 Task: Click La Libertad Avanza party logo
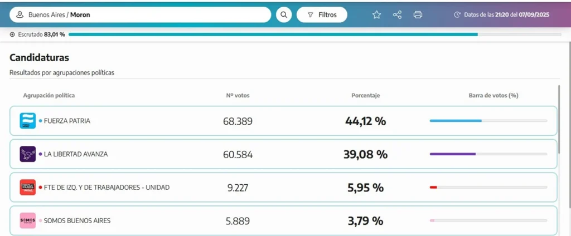[x=28, y=154]
